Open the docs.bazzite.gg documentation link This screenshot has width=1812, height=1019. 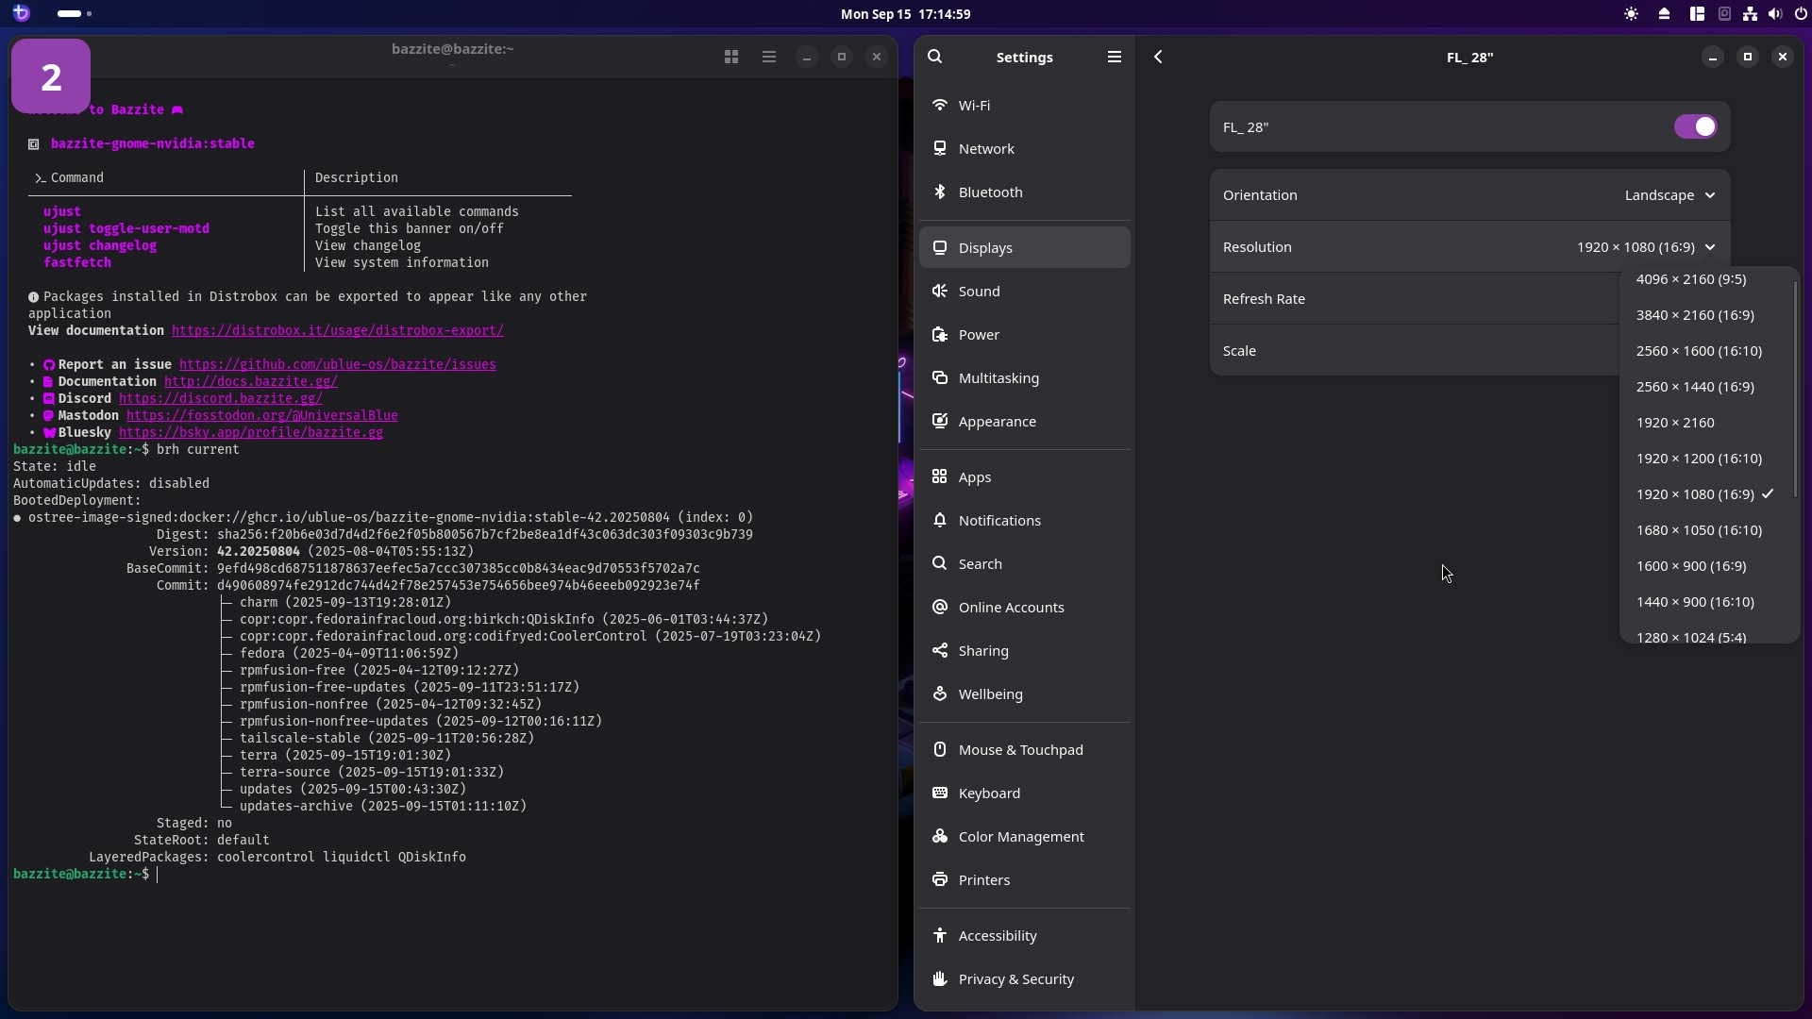[250, 381]
